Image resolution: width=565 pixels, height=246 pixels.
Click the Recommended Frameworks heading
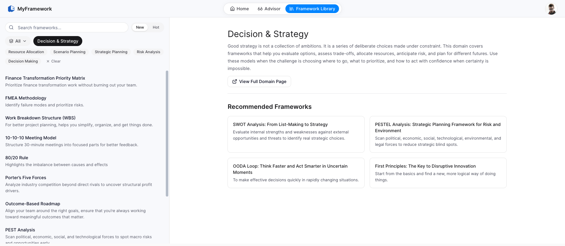point(270,107)
